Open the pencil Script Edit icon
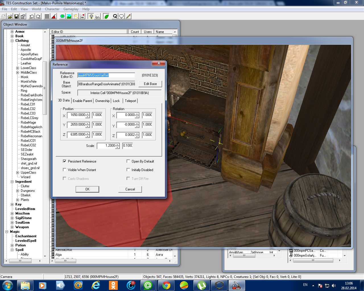Image resolution: width=364 pixels, height=291 pixels. coord(128,16)
